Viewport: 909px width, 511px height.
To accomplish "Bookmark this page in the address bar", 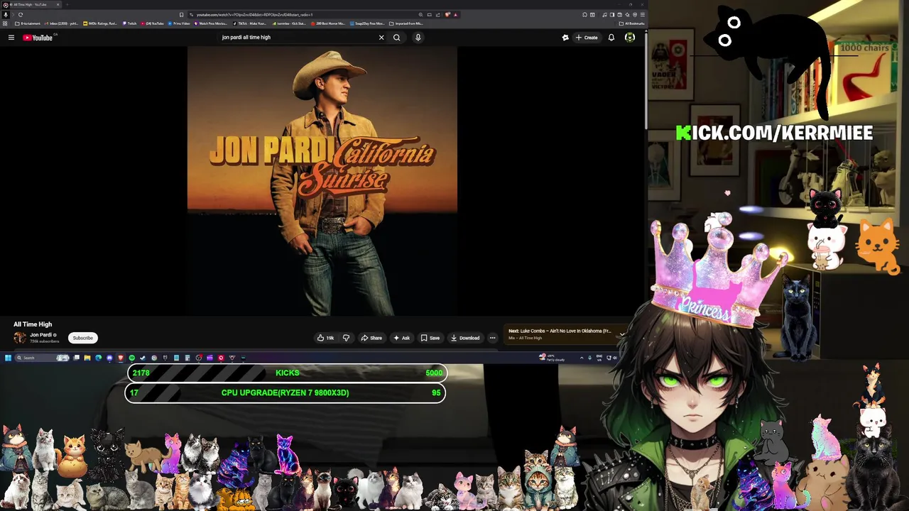I will coord(181,15).
